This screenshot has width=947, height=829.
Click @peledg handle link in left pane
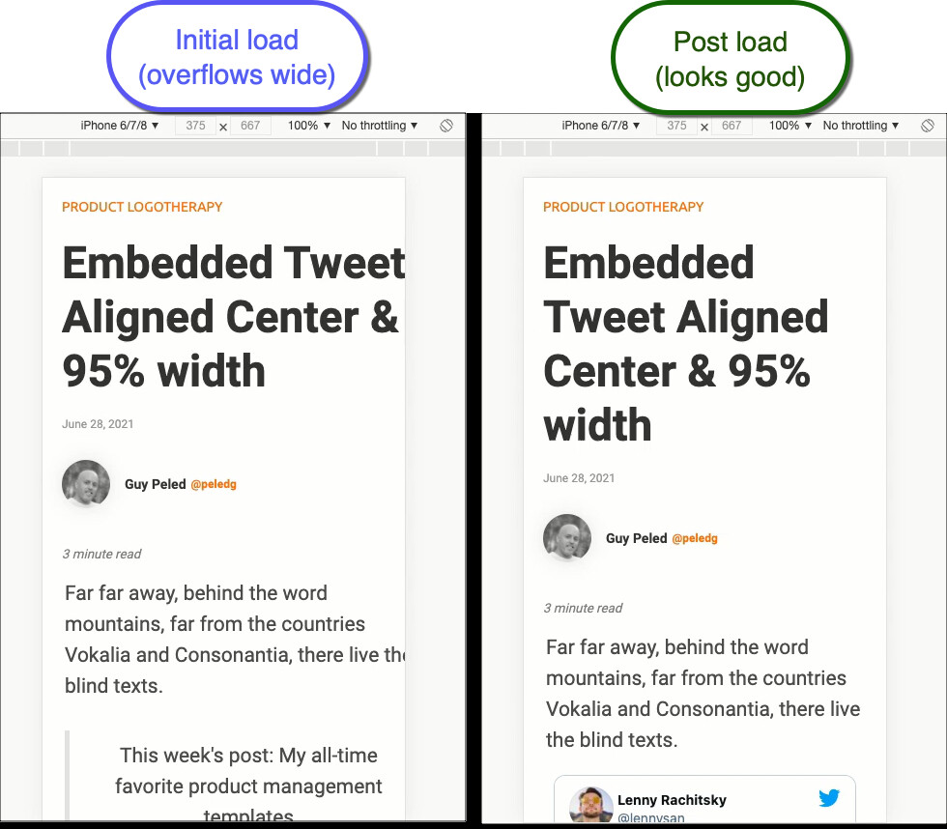pyautogui.click(x=214, y=484)
